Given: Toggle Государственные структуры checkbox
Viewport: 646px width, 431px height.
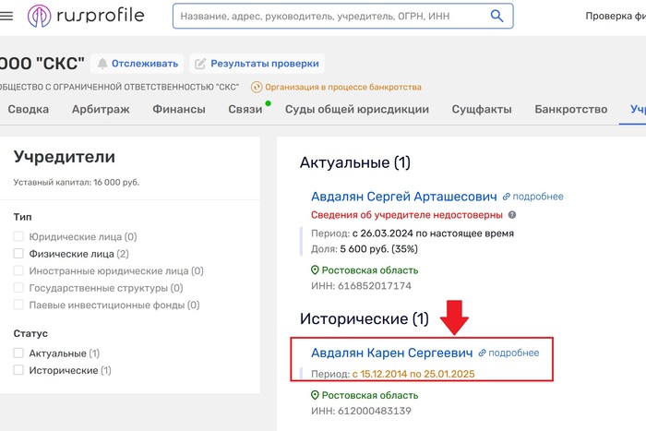Looking at the screenshot, I should [18, 288].
